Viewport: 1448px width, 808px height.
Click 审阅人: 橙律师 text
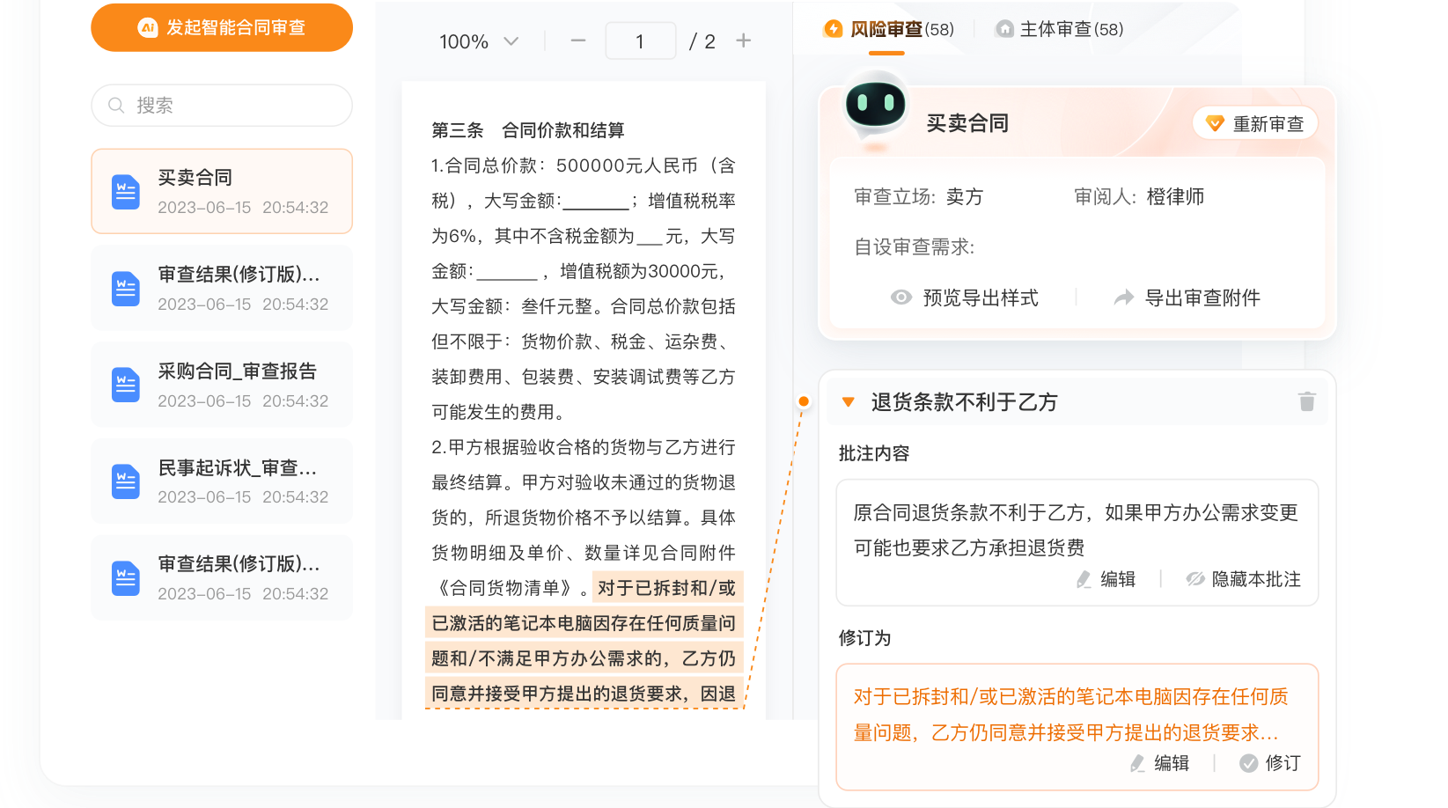(x=1139, y=196)
